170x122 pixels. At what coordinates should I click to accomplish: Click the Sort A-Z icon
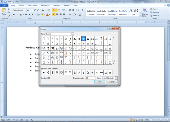coord(77,10)
